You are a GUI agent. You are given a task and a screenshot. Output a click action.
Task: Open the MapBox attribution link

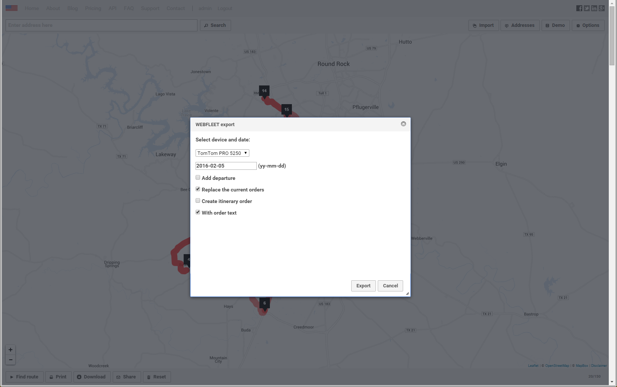pos(582,366)
